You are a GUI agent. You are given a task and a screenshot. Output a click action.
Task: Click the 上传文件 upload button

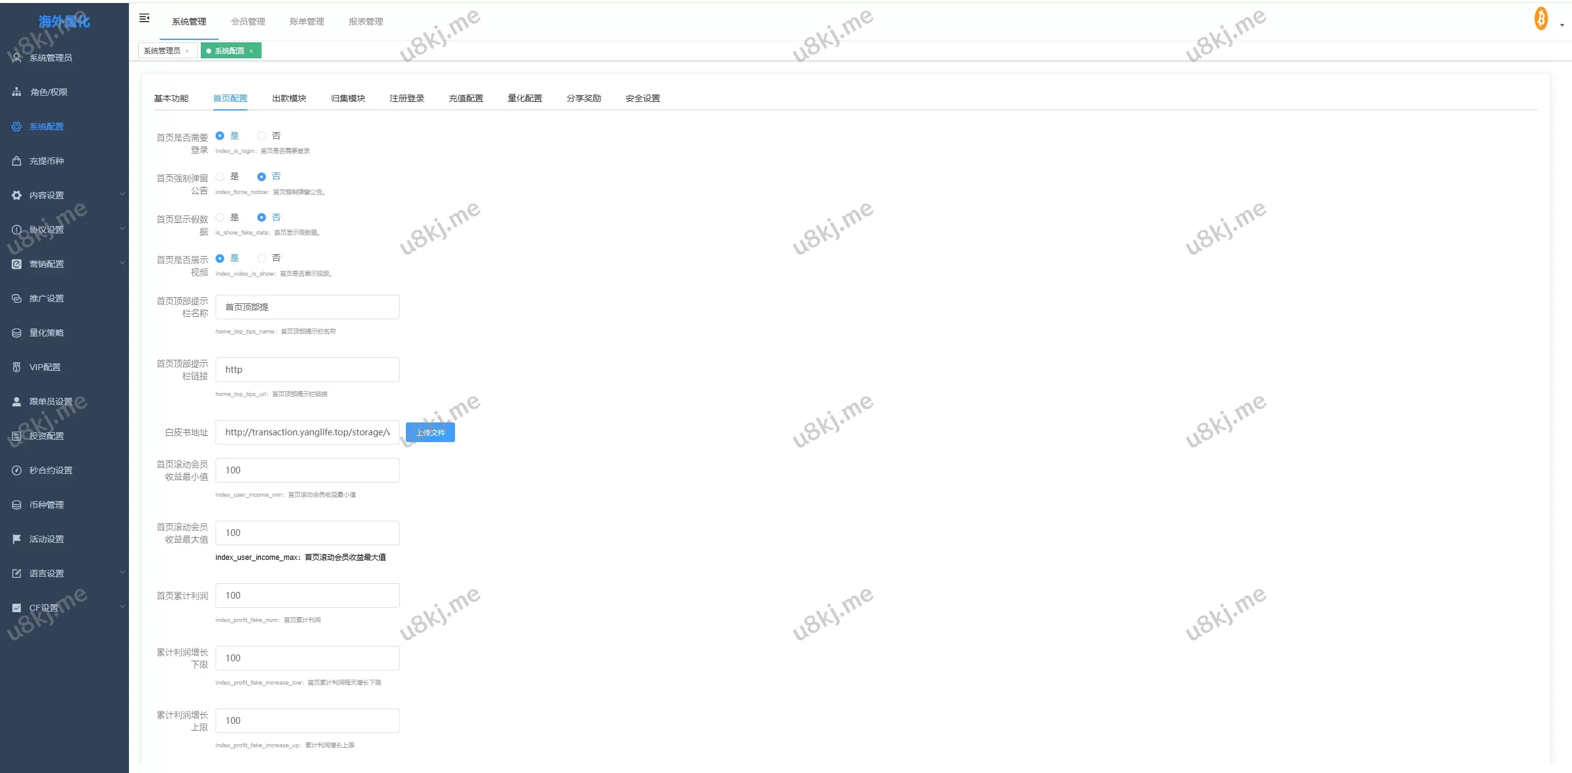point(430,433)
